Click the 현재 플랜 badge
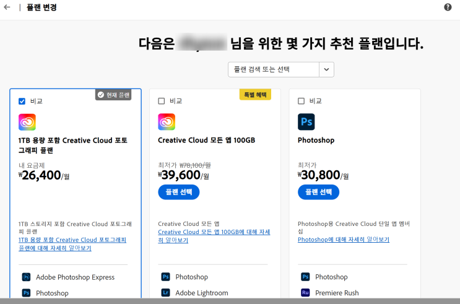 (113, 95)
